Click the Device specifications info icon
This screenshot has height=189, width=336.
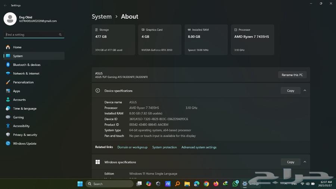(98, 91)
